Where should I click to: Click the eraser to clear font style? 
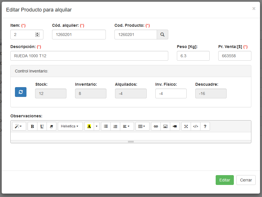click(51, 126)
